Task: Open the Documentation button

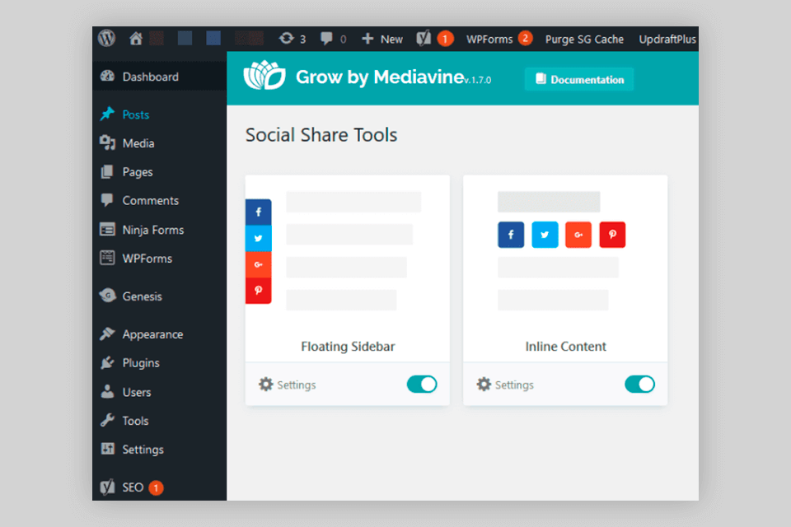Action: [x=579, y=79]
